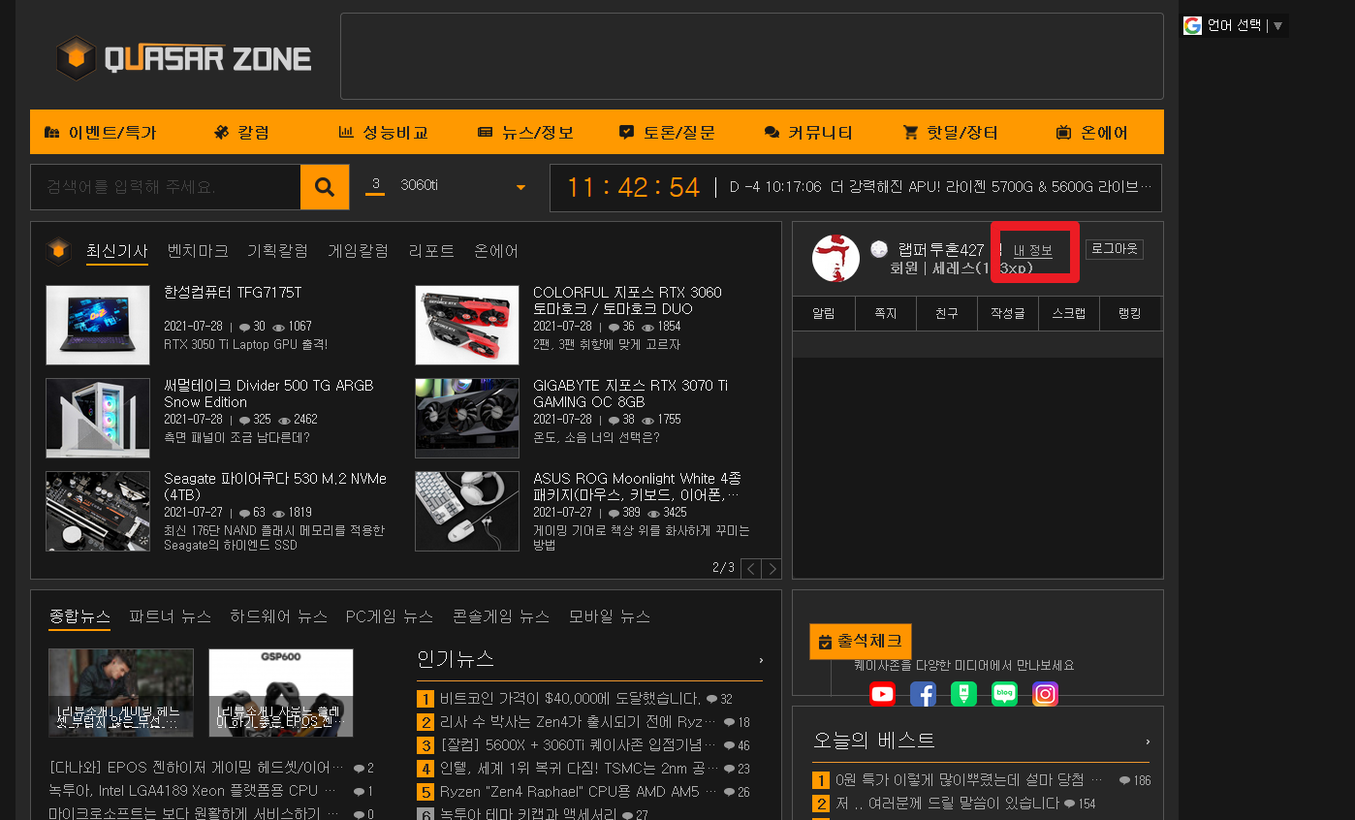
Task: Expand 오늘의 베스트 more arrow
Action: point(1148,741)
